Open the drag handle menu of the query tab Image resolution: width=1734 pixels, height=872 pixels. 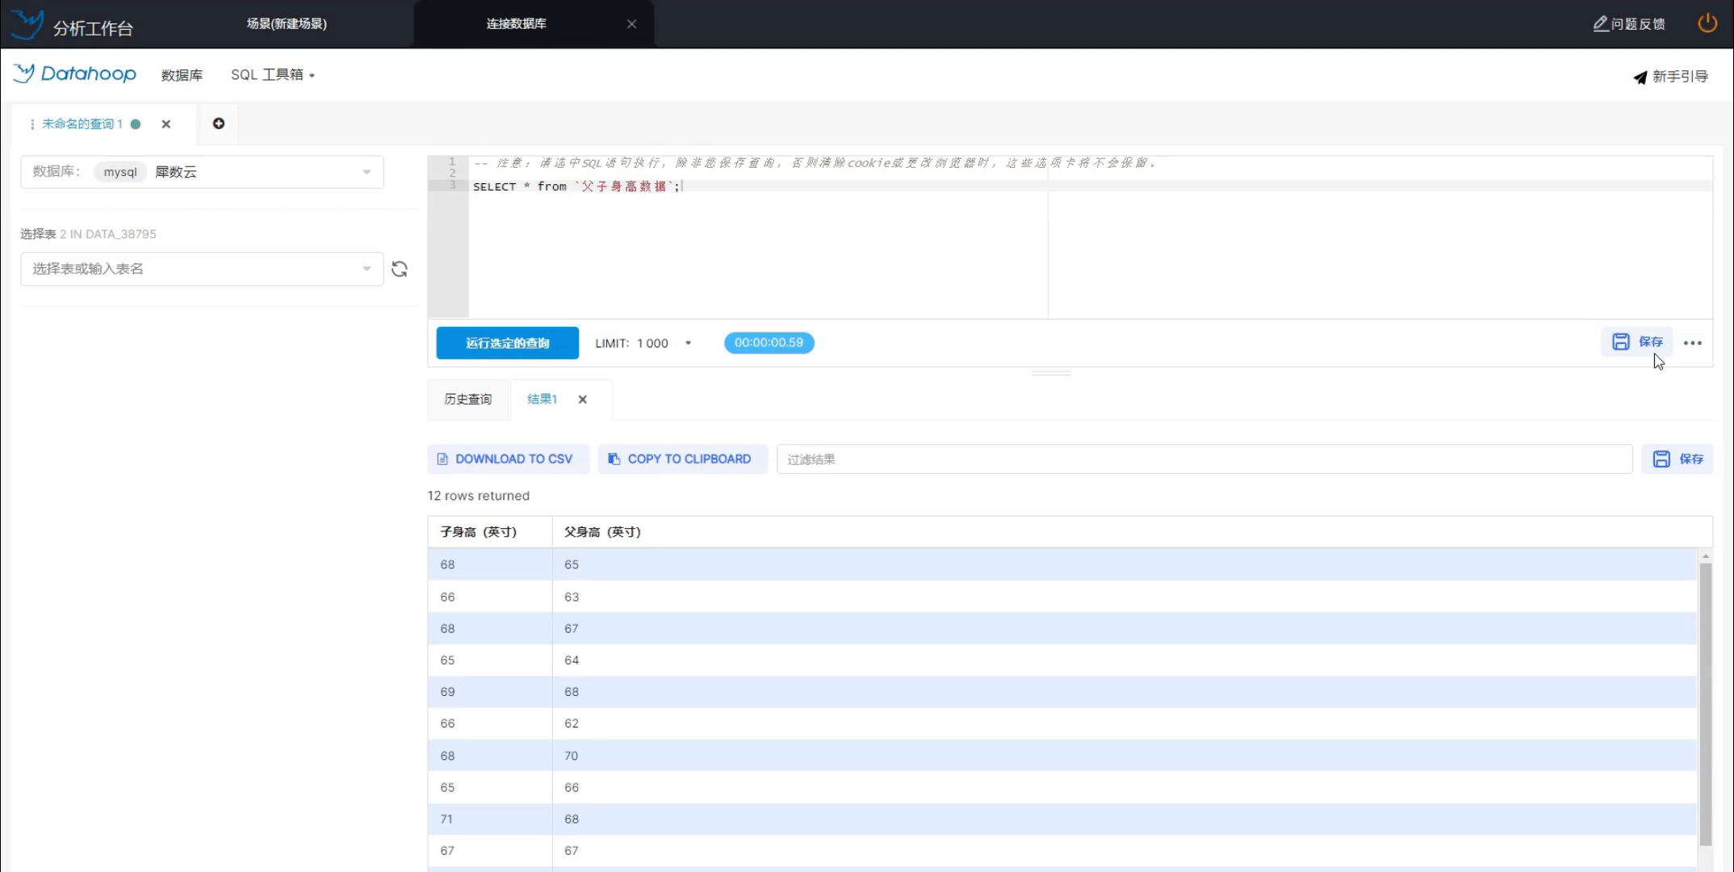coord(31,124)
